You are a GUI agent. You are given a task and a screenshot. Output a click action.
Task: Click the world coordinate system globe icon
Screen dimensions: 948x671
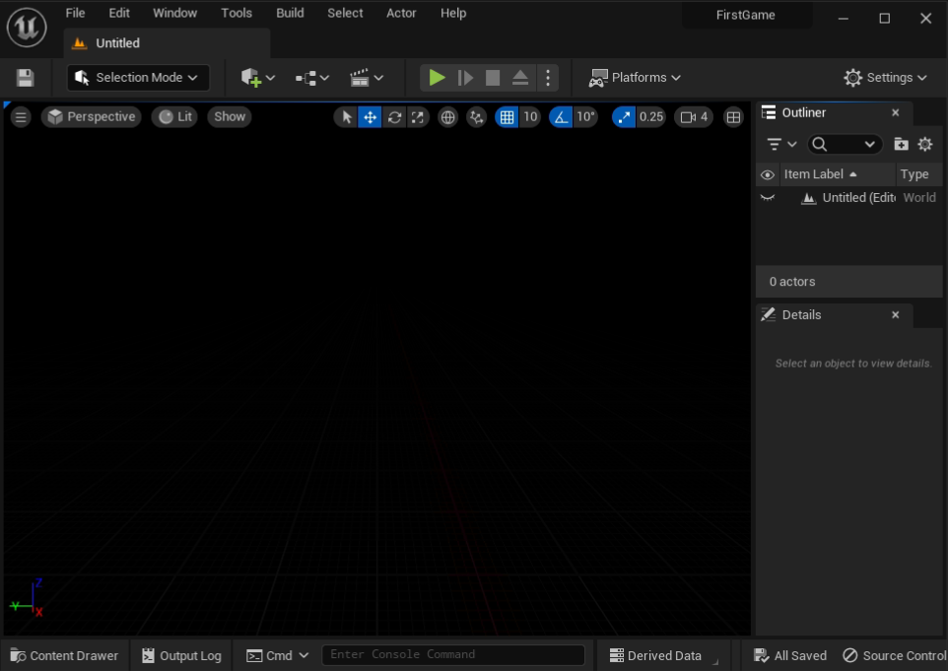447,117
